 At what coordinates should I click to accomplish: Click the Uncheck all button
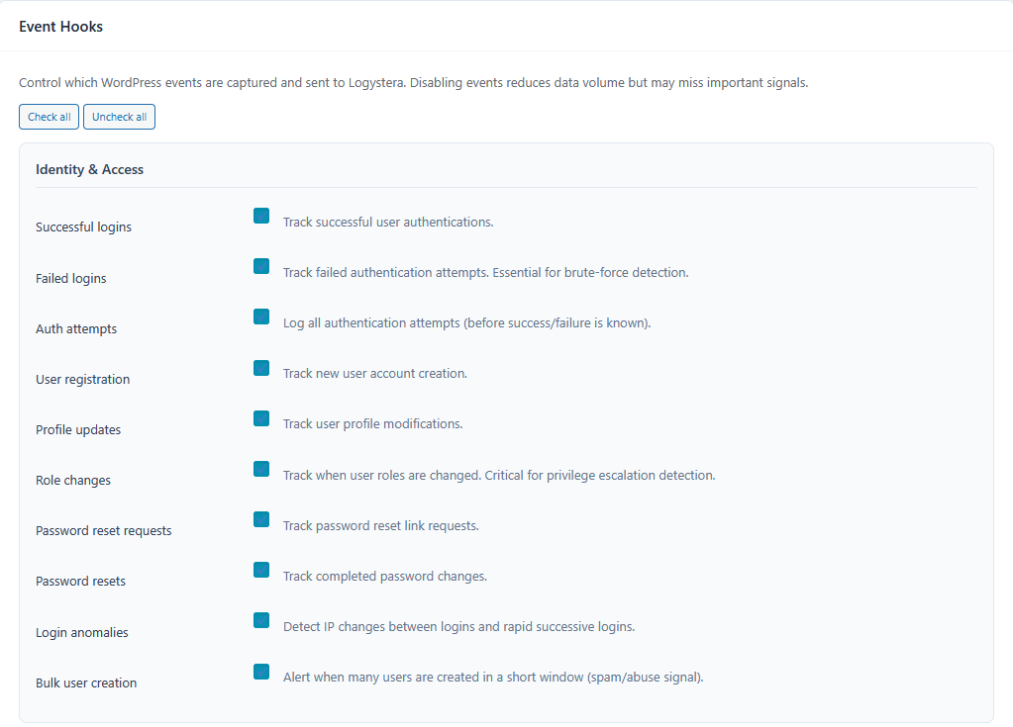pos(119,116)
